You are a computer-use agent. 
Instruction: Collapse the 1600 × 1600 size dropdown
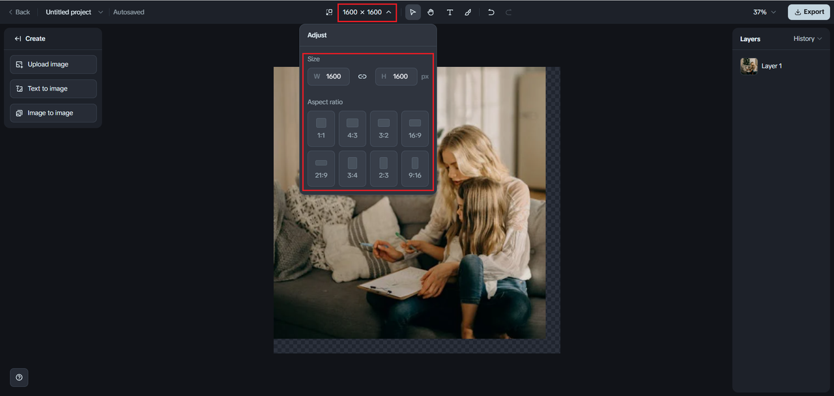coord(367,12)
